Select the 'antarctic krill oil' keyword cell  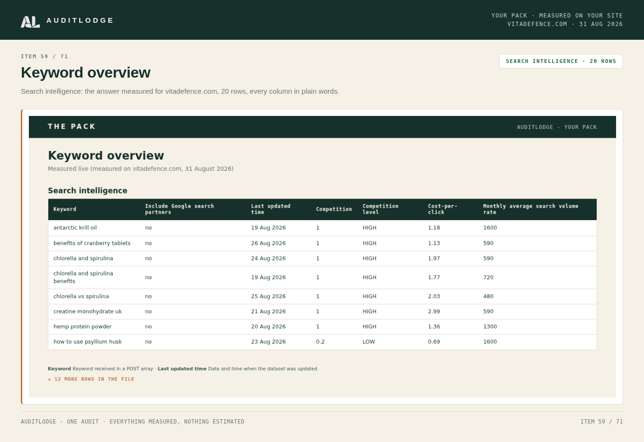click(75, 228)
